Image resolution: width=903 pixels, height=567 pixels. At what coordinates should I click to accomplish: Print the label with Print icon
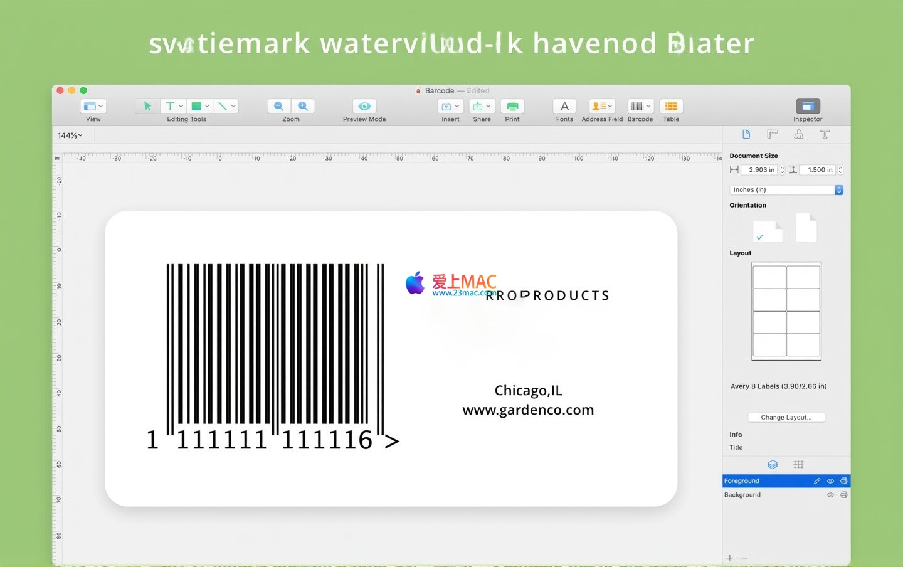(x=512, y=107)
